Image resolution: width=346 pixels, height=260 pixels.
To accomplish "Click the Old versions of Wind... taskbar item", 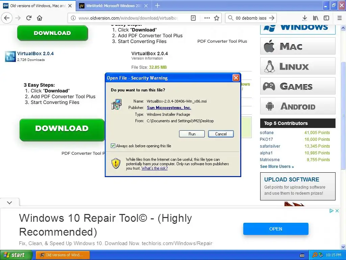I will coord(63,255).
